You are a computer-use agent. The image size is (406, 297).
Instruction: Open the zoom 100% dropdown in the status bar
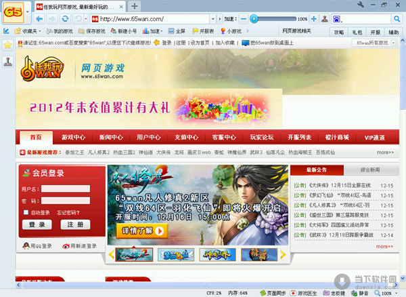[x=396, y=293]
